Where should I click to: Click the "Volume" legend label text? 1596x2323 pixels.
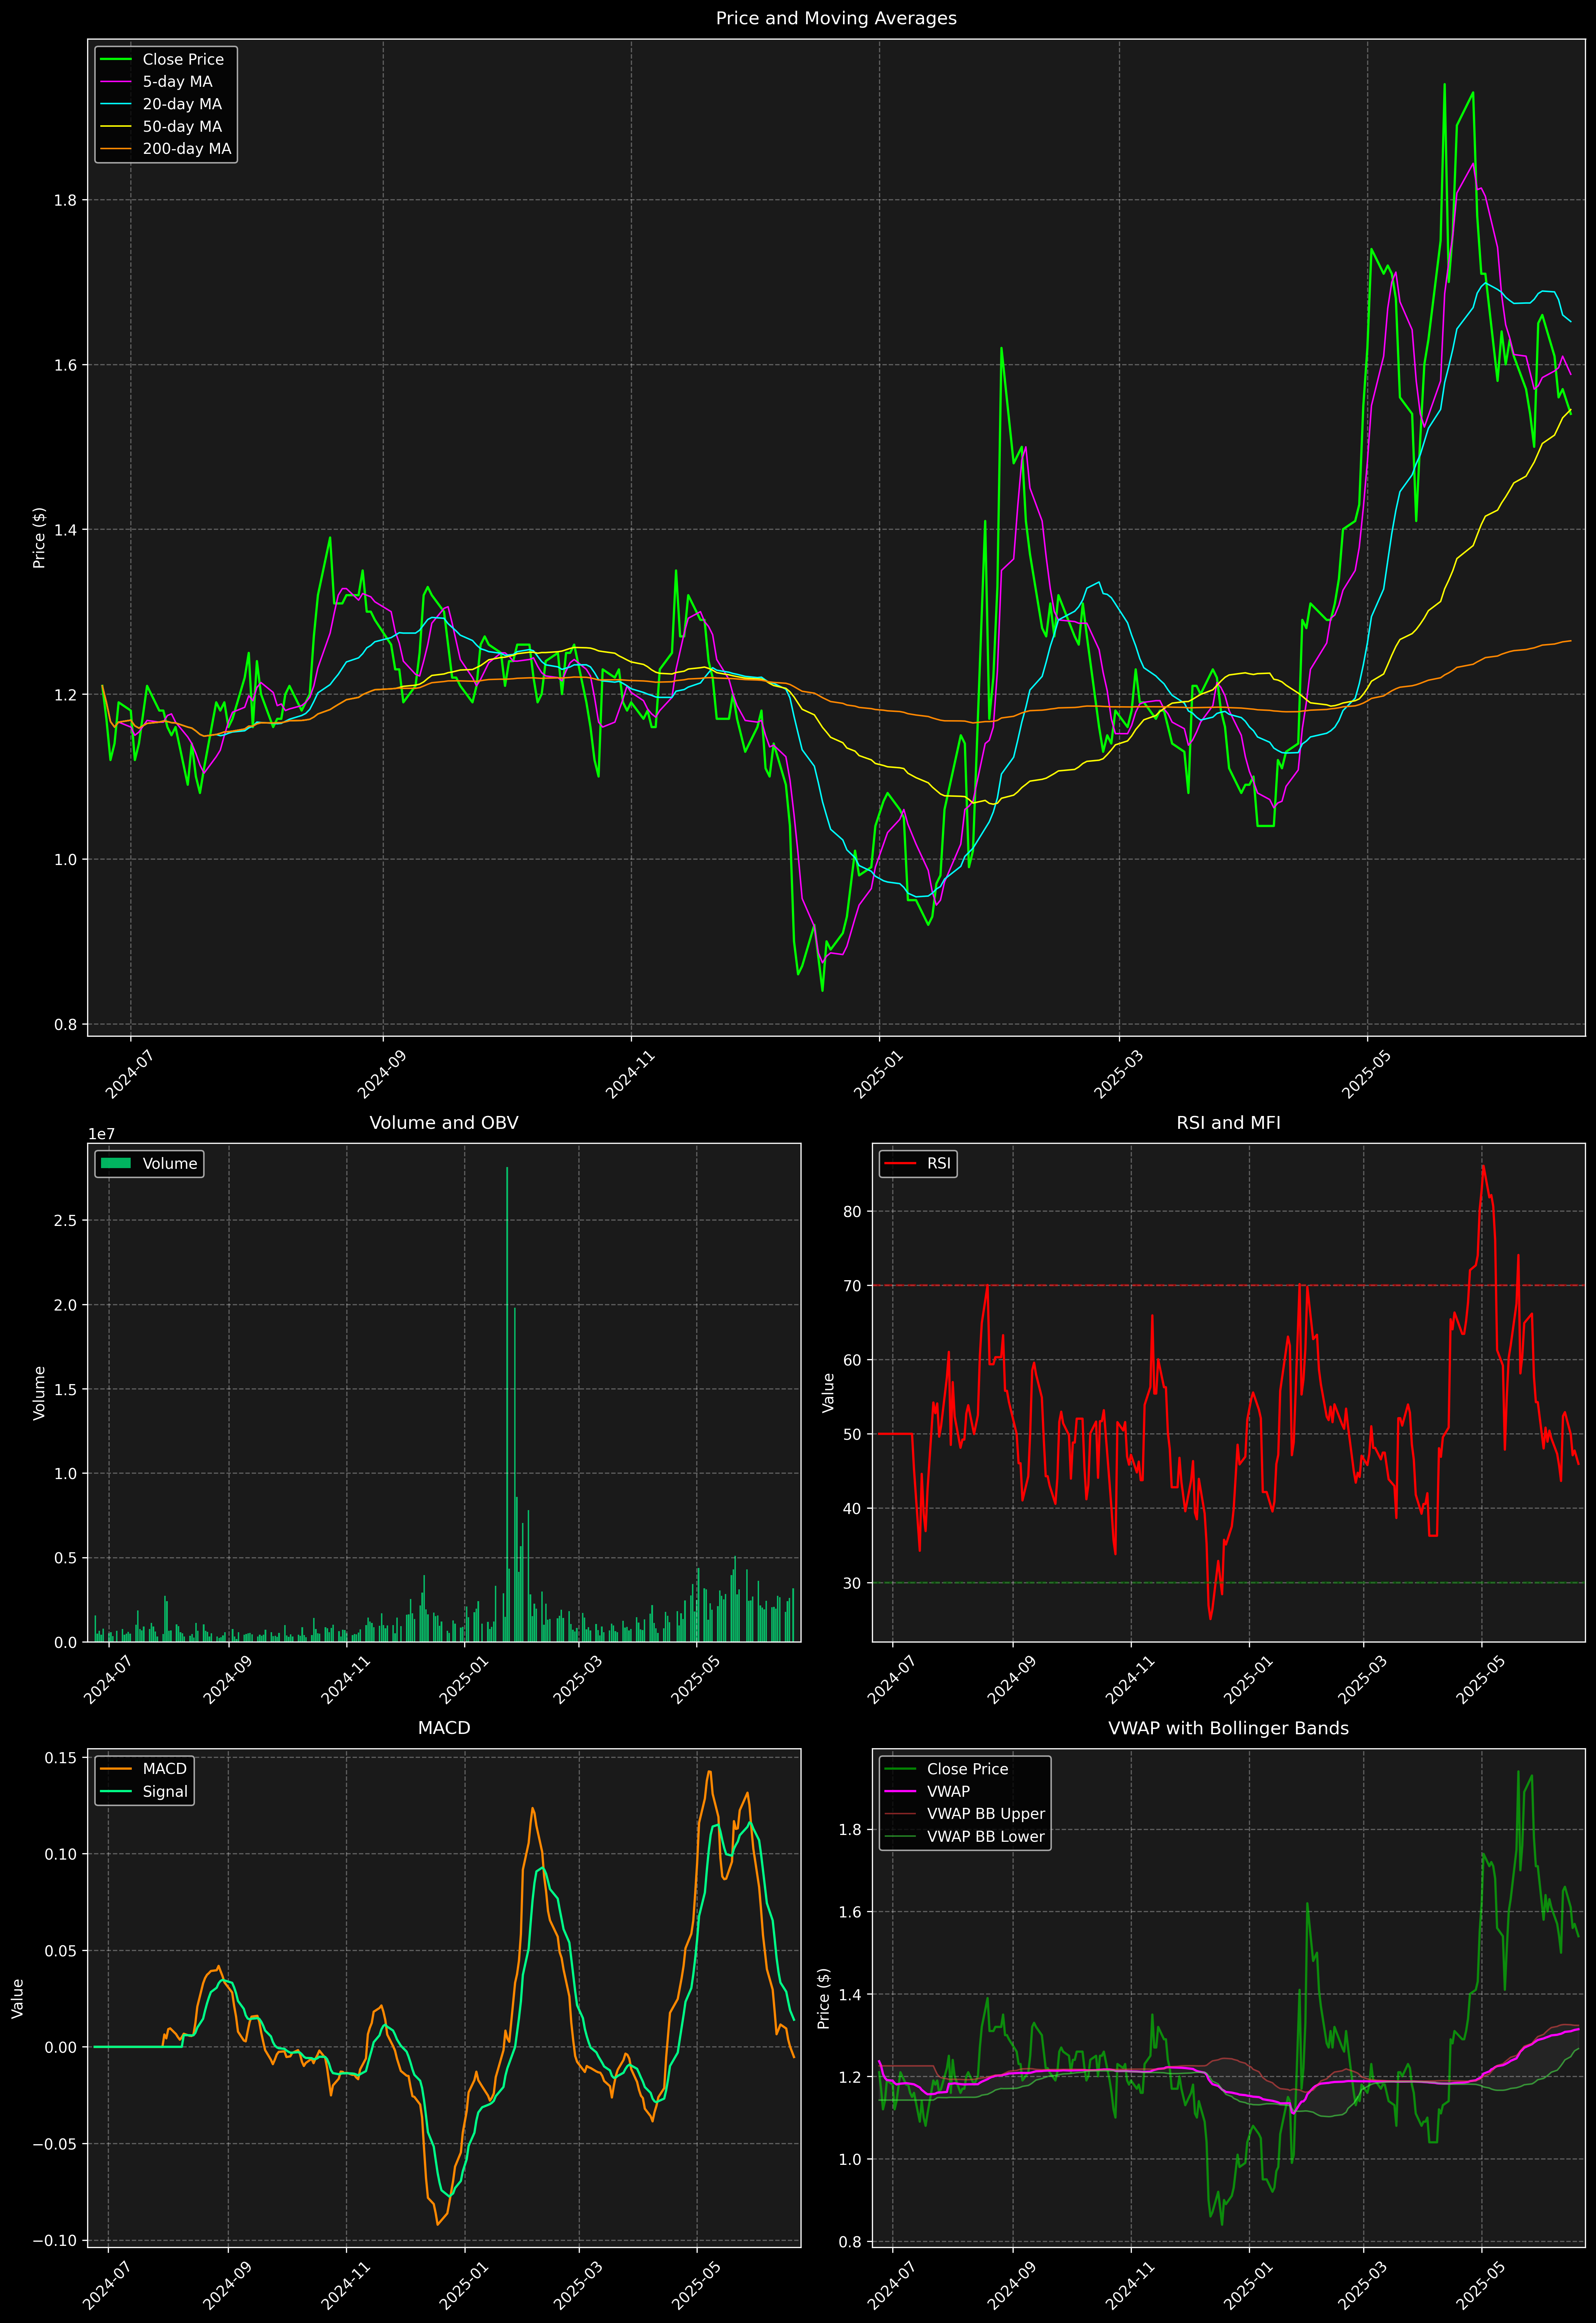(x=170, y=1163)
